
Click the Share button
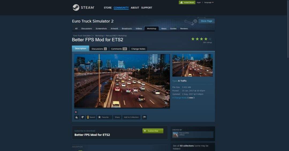tap(117, 117)
